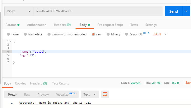This screenshot has width=191, height=108.
Task: Select x-www-form-urlencoded body option
Action: coord(67,34)
